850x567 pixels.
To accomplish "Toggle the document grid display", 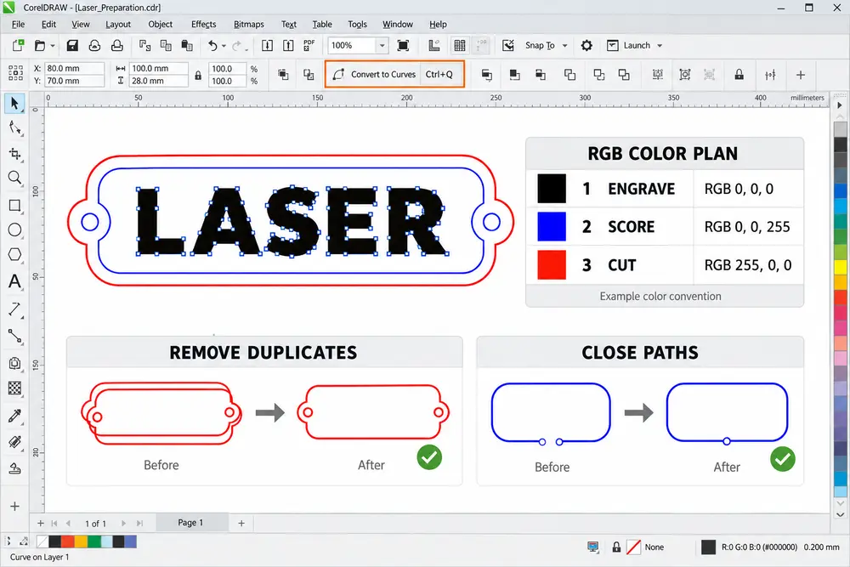I will pos(460,46).
